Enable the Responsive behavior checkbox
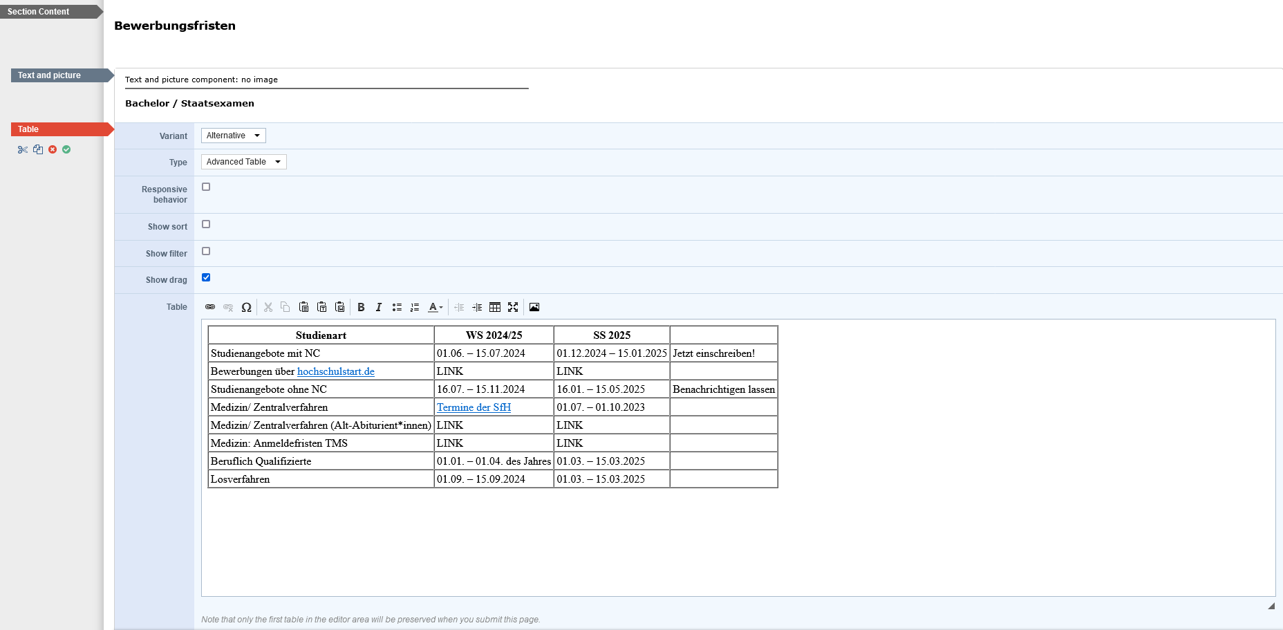This screenshot has width=1283, height=630. [x=206, y=187]
